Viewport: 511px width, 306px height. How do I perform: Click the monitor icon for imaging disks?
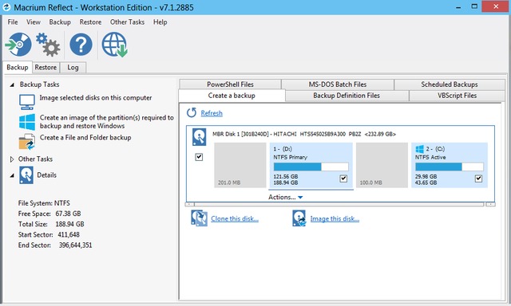click(x=26, y=102)
